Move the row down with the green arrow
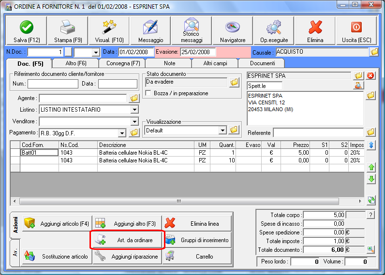385x275 pixels. (371, 179)
